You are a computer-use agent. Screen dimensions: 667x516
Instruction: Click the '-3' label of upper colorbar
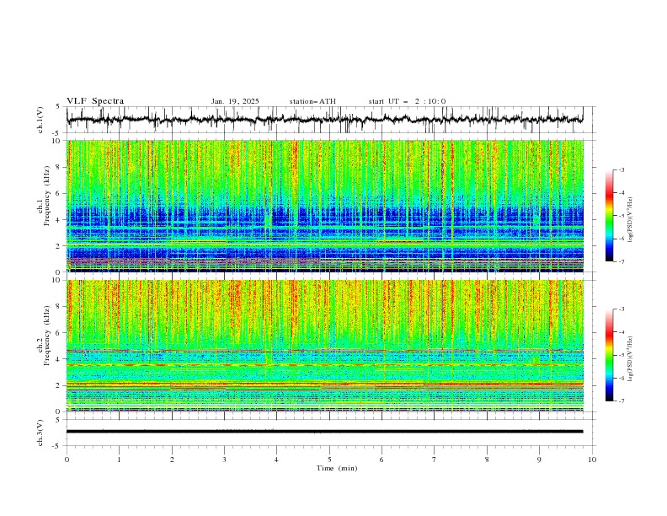pyautogui.click(x=622, y=169)
